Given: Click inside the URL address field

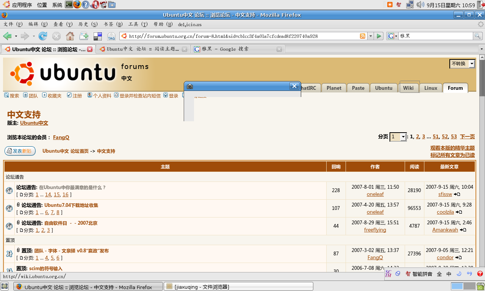Looking at the screenshot, I should pyautogui.click(x=243, y=36).
